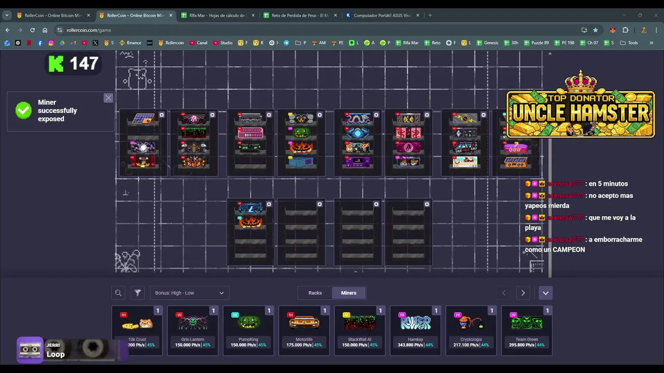This screenshot has height=373, width=664.
Task: Open the Telegram bookmark icon
Action: click(286, 42)
